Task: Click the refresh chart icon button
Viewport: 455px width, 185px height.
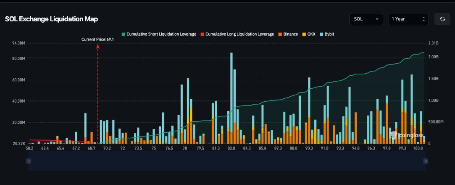Action: [x=442, y=19]
